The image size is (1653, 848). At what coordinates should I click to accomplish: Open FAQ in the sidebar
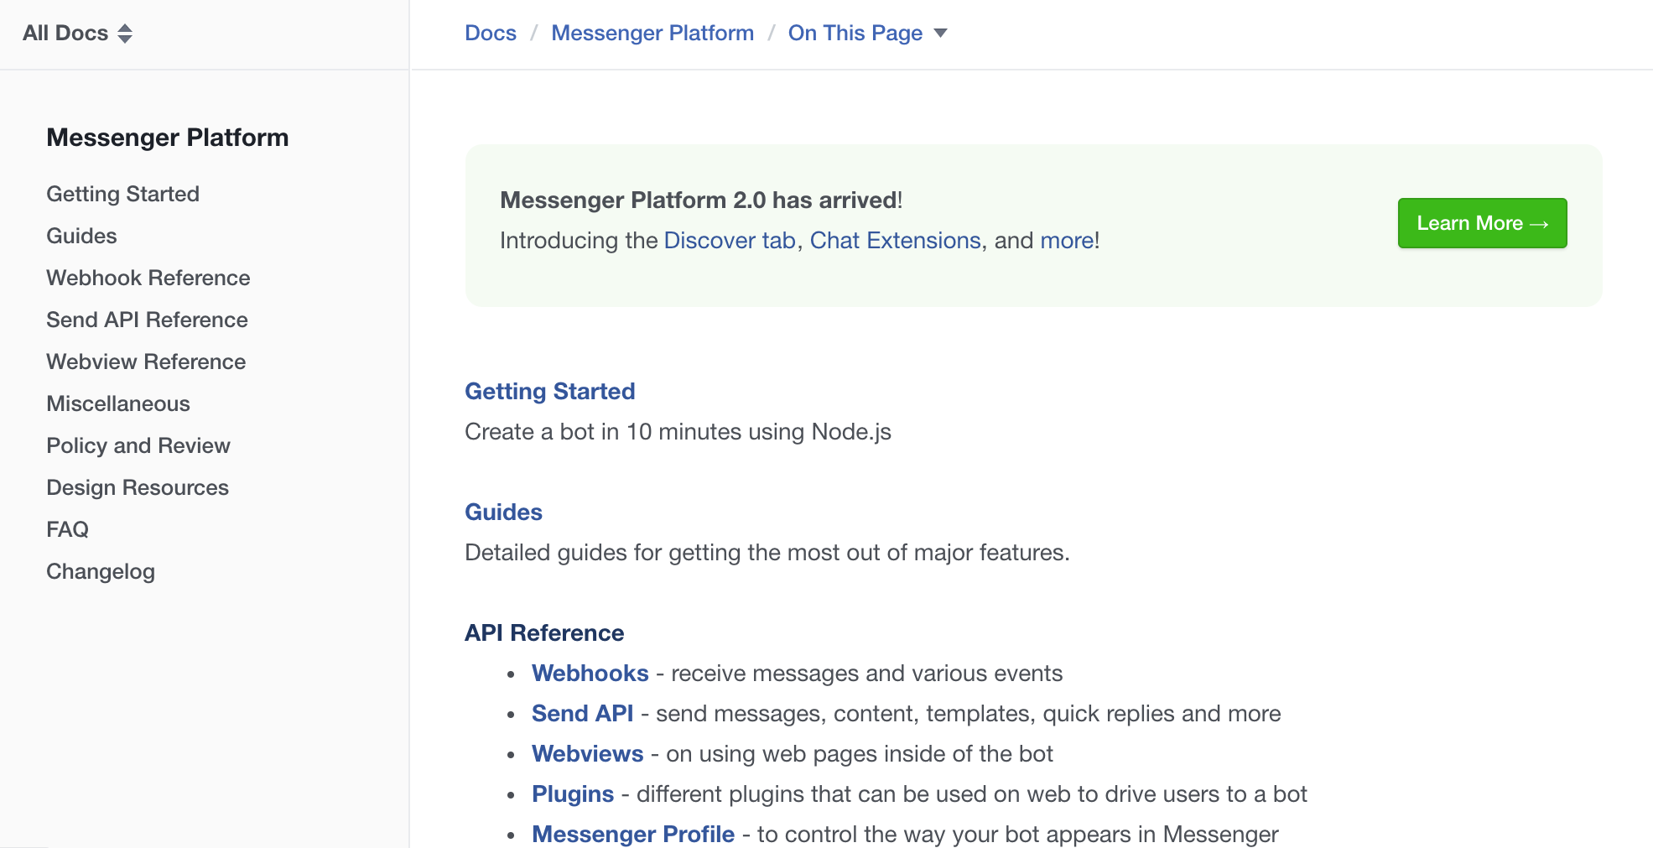pyautogui.click(x=67, y=529)
